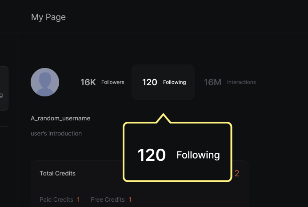The width and height of the screenshot is (308, 207).
Task: Click the My Page header title
Action: tap(48, 17)
